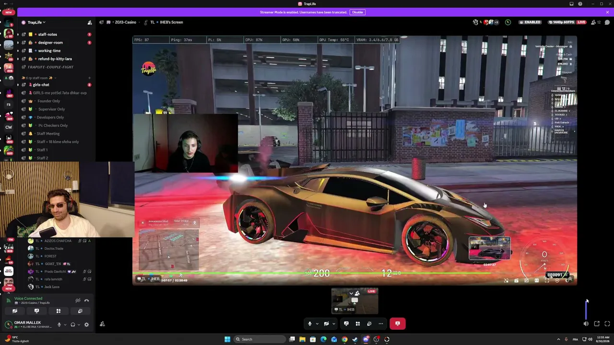Toggle the member list icon in the header
The width and height of the screenshot is (614, 345).
point(593,22)
